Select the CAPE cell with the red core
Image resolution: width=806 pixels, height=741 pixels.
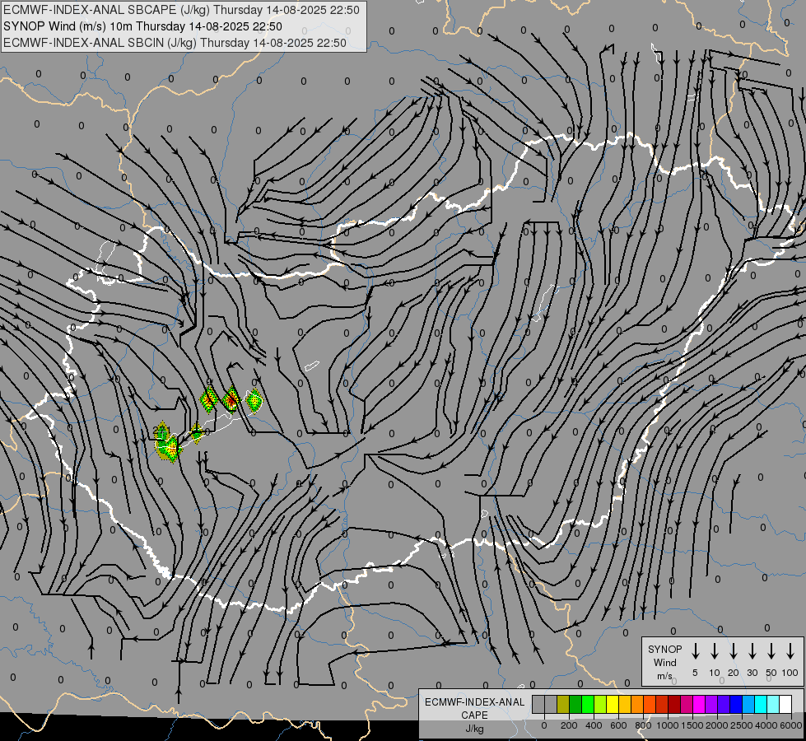231,399
